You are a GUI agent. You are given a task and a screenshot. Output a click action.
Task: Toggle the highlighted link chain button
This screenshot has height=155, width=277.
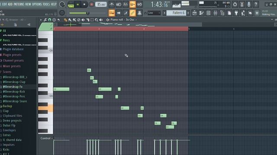(x=132, y=13)
